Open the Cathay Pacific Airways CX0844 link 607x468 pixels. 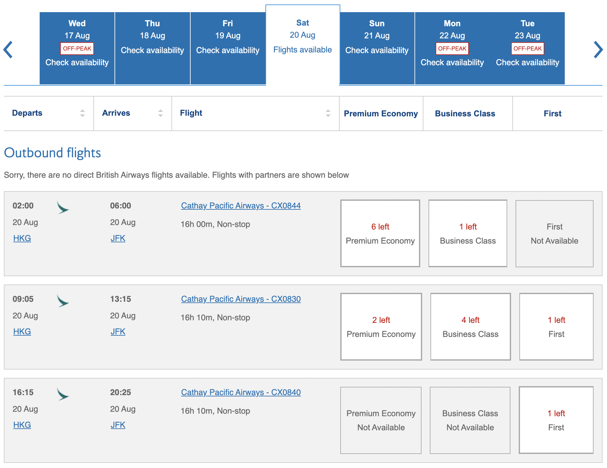(x=241, y=206)
